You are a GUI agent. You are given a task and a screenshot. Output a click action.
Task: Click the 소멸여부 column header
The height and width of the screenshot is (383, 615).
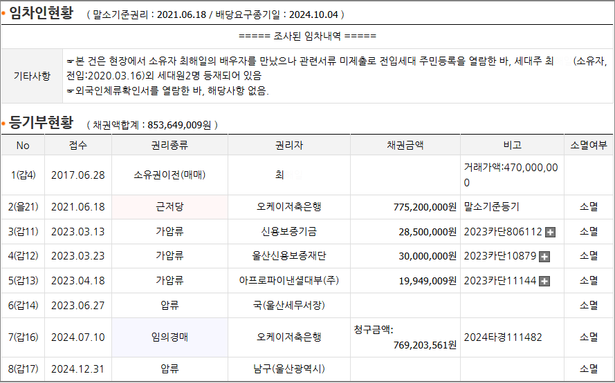coord(589,145)
